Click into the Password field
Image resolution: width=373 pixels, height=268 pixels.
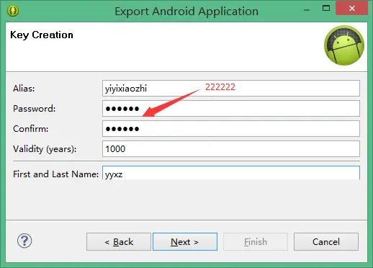pyautogui.click(x=231, y=109)
